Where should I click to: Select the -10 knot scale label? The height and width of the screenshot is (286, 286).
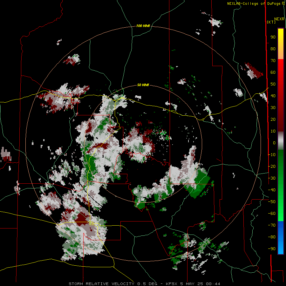pos(272,155)
